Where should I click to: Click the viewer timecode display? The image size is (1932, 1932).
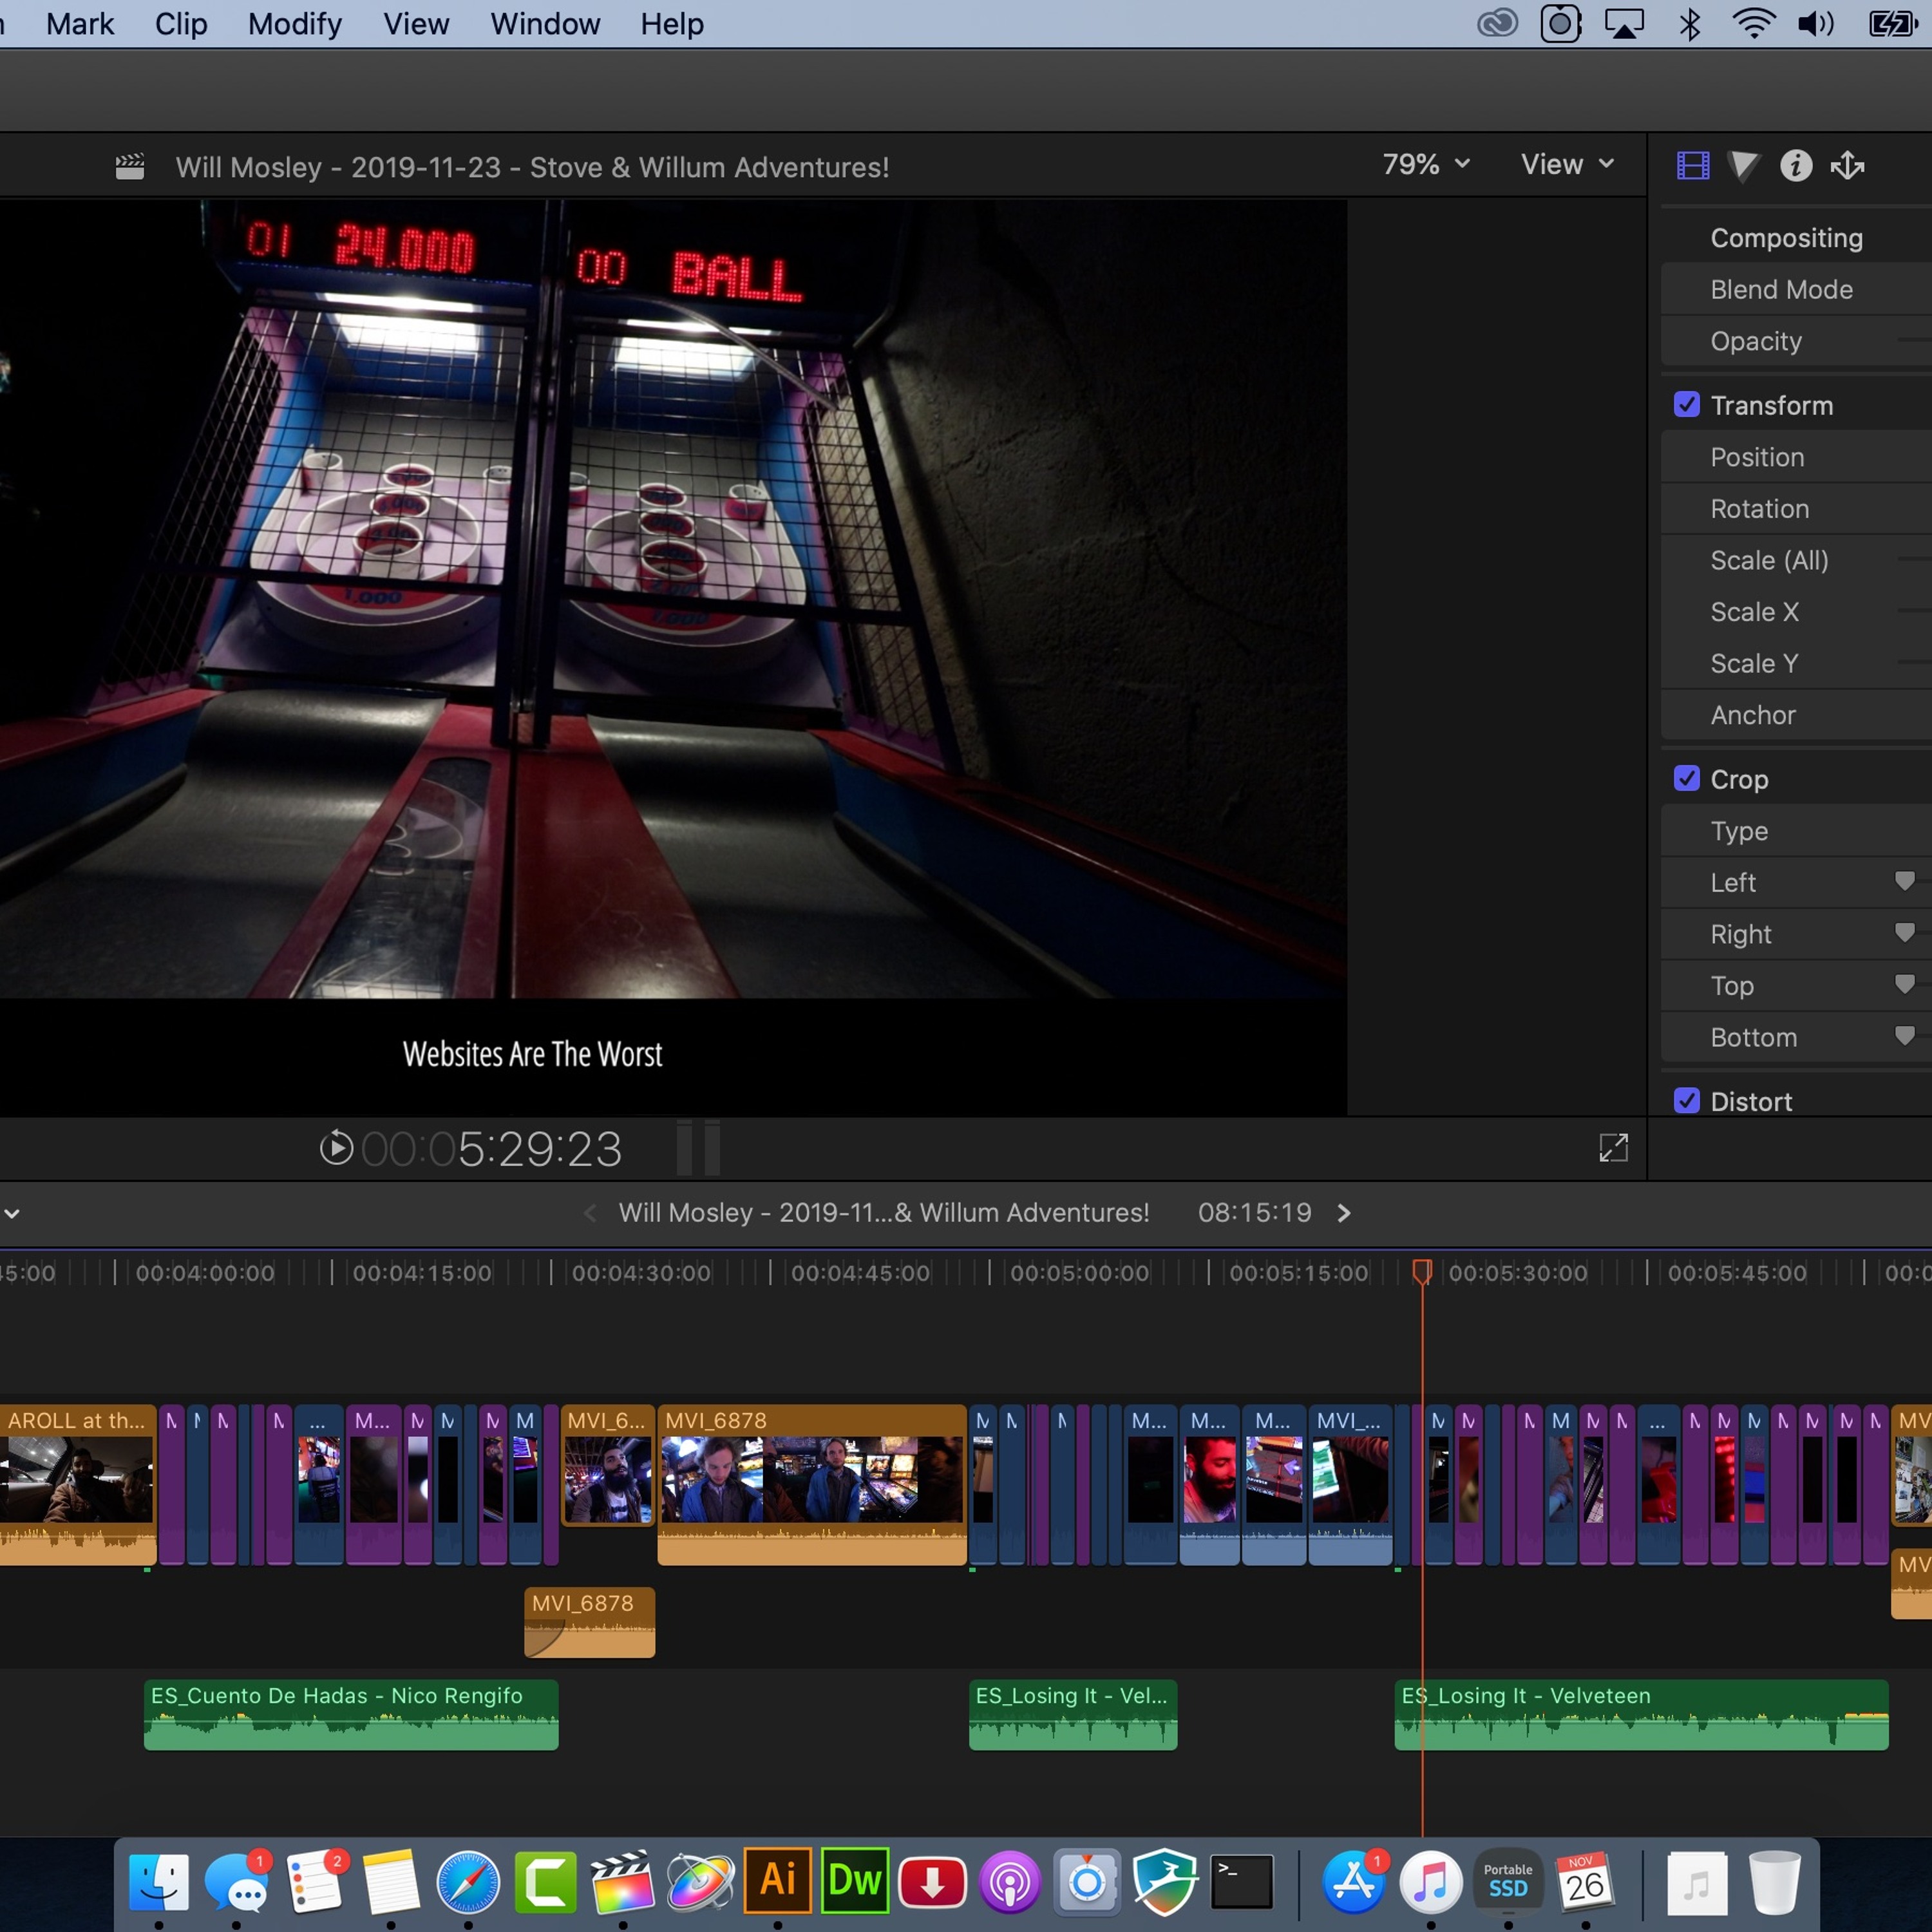point(491,1148)
